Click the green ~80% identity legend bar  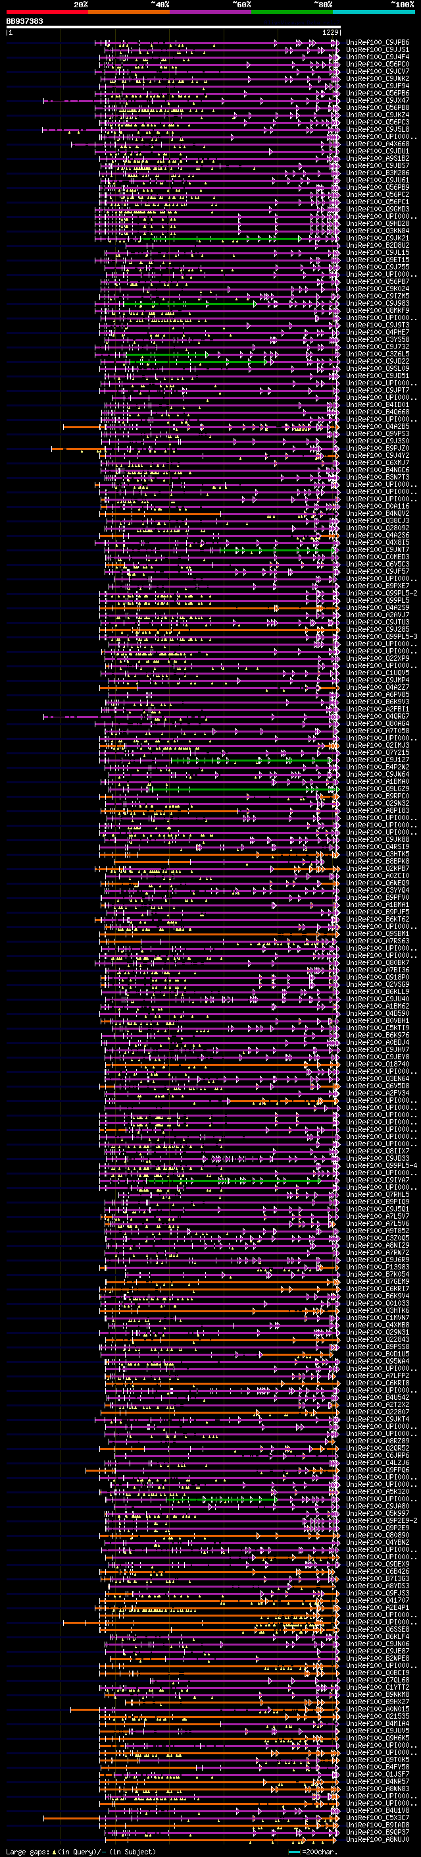point(292,12)
